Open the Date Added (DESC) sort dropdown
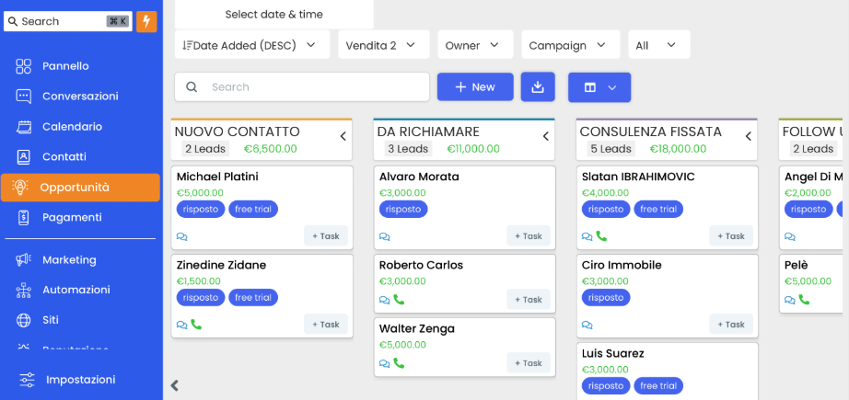Image resolution: width=849 pixels, height=400 pixels. tap(251, 45)
